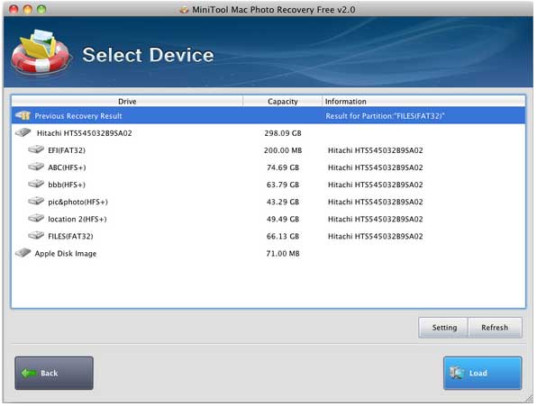Select the FILES(FAT32) partition
The width and height of the screenshot is (537, 406).
tap(268, 236)
